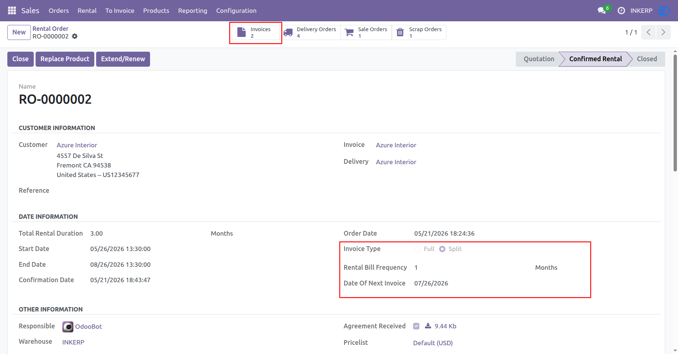Open the Delivery address Azure Interior link
Image resolution: width=678 pixels, height=354 pixels.
coord(396,162)
